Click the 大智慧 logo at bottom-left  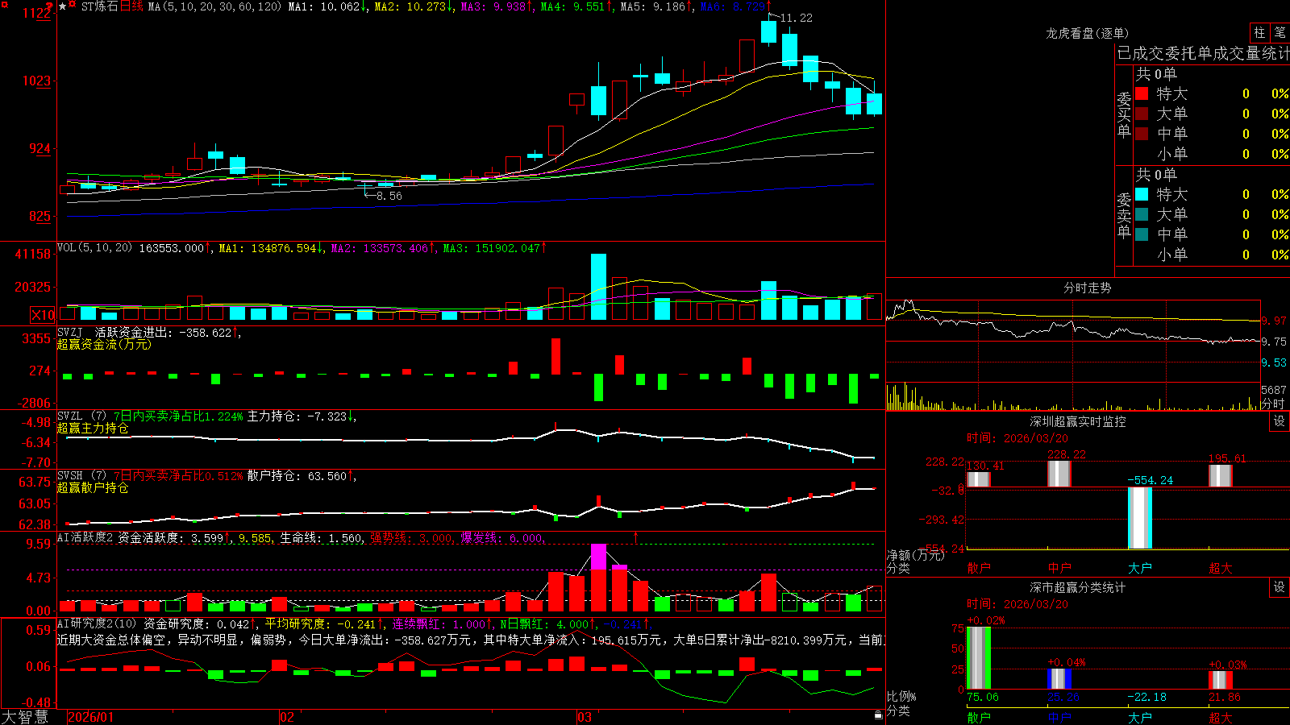coord(25,717)
